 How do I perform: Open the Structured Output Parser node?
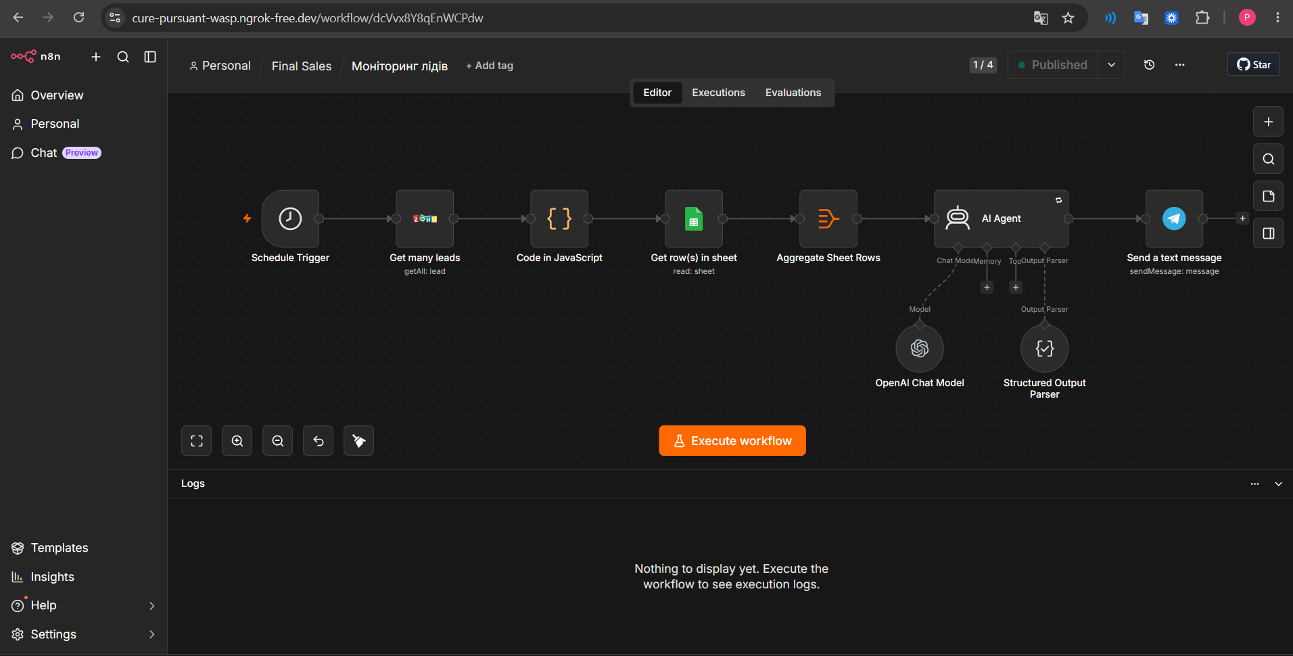pos(1045,348)
